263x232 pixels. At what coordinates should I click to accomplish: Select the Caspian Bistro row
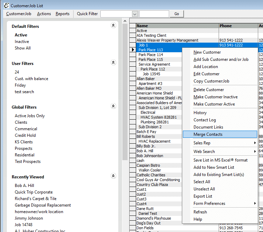[x=159, y=165]
